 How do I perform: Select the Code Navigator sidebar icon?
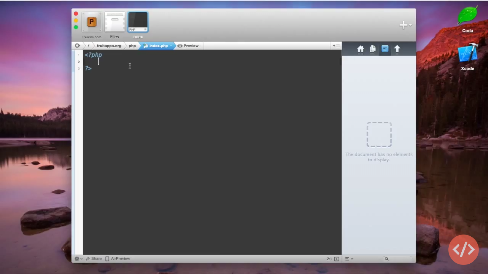(x=385, y=49)
